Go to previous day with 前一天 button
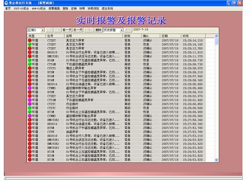The width and height of the screenshot is (247, 180). [x=67, y=30]
